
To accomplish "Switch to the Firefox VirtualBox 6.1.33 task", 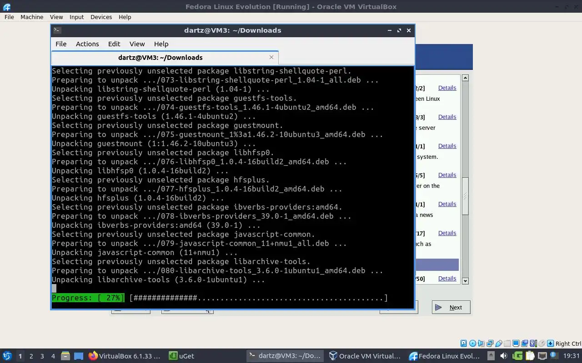I will pos(124,356).
